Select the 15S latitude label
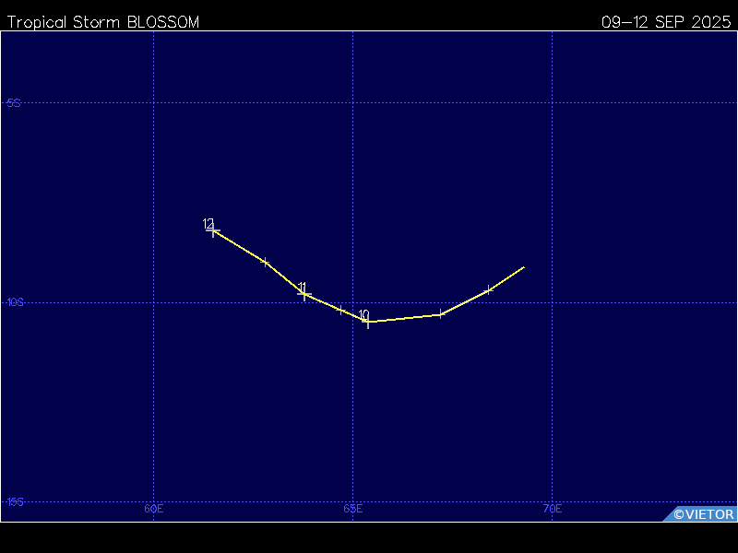This screenshot has width=738, height=553. point(14,502)
